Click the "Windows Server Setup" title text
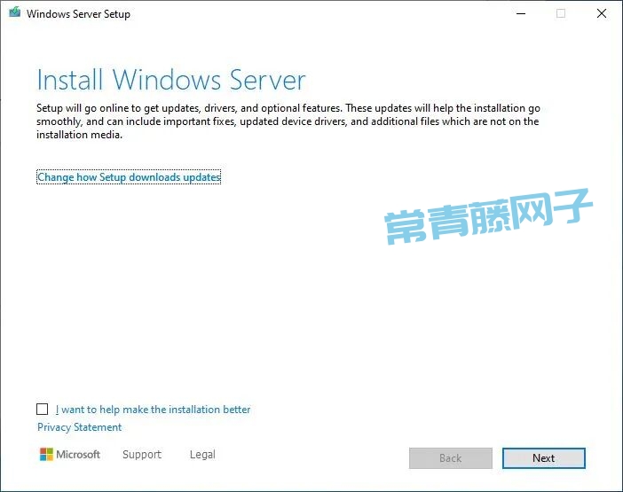623x492 pixels. pos(78,14)
